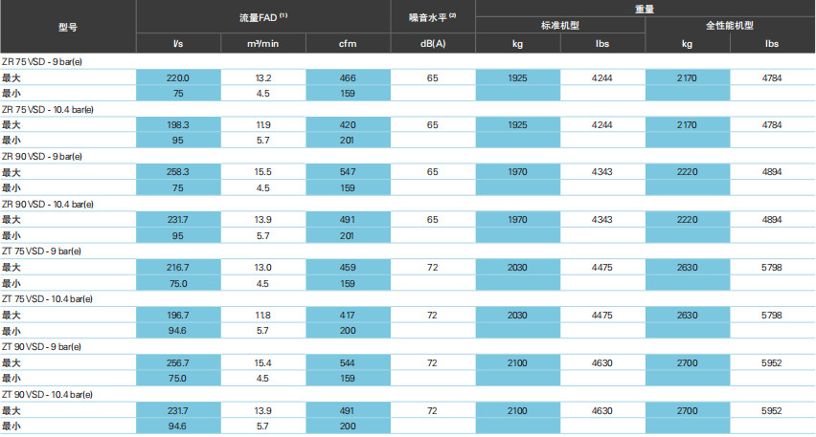This screenshot has width=816, height=437.
Task: Click the 噪音水平 column header
Action: [x=432, y=17]
